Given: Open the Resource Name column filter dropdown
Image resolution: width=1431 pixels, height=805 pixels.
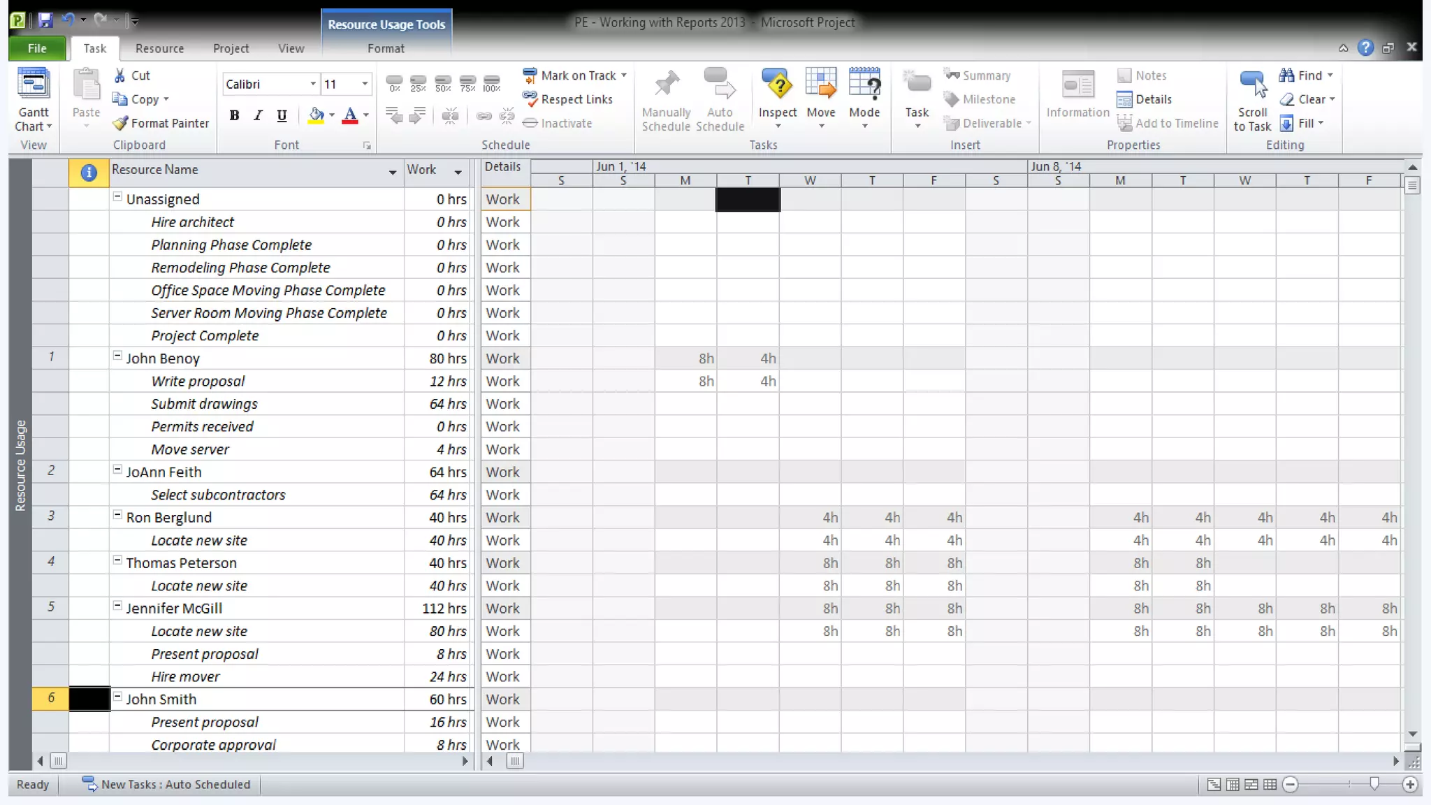Looking at the screenshot, I should pyautogui.click(x=392, y=172).
